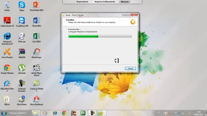207x116 pixels.
Task: Open the Nero Home desktop shortcut
Action: click(x=22, y=100)
